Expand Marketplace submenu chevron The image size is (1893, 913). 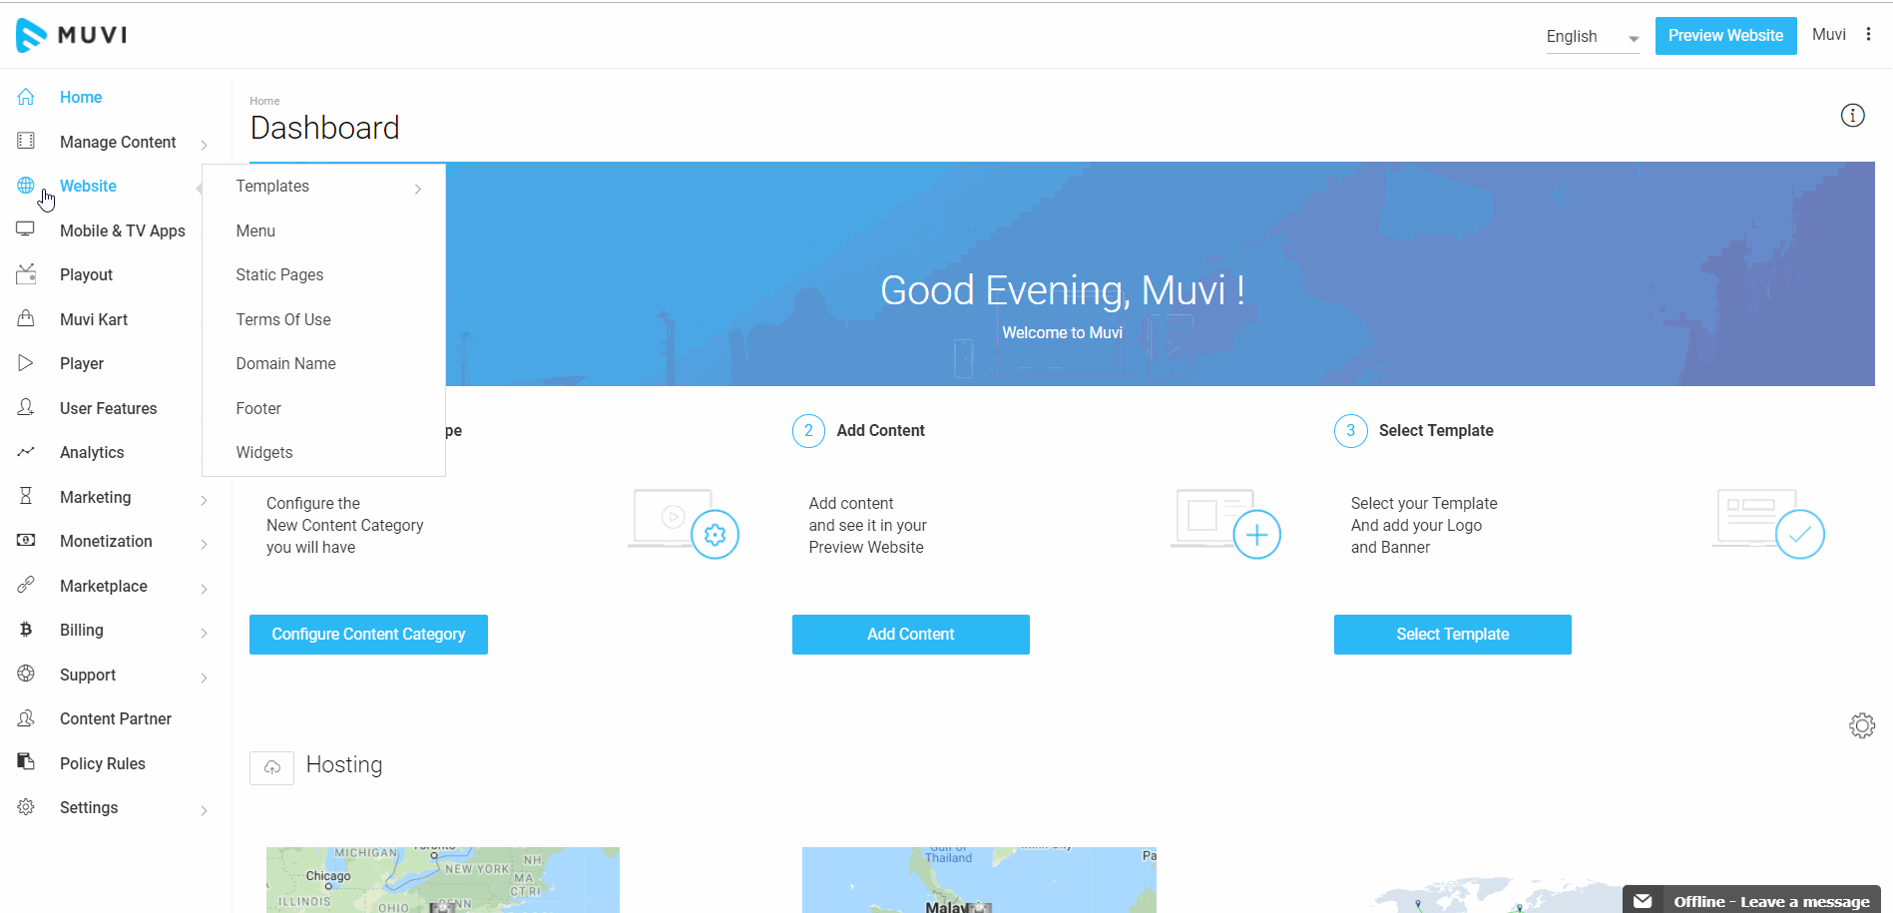tap(204, 589)
